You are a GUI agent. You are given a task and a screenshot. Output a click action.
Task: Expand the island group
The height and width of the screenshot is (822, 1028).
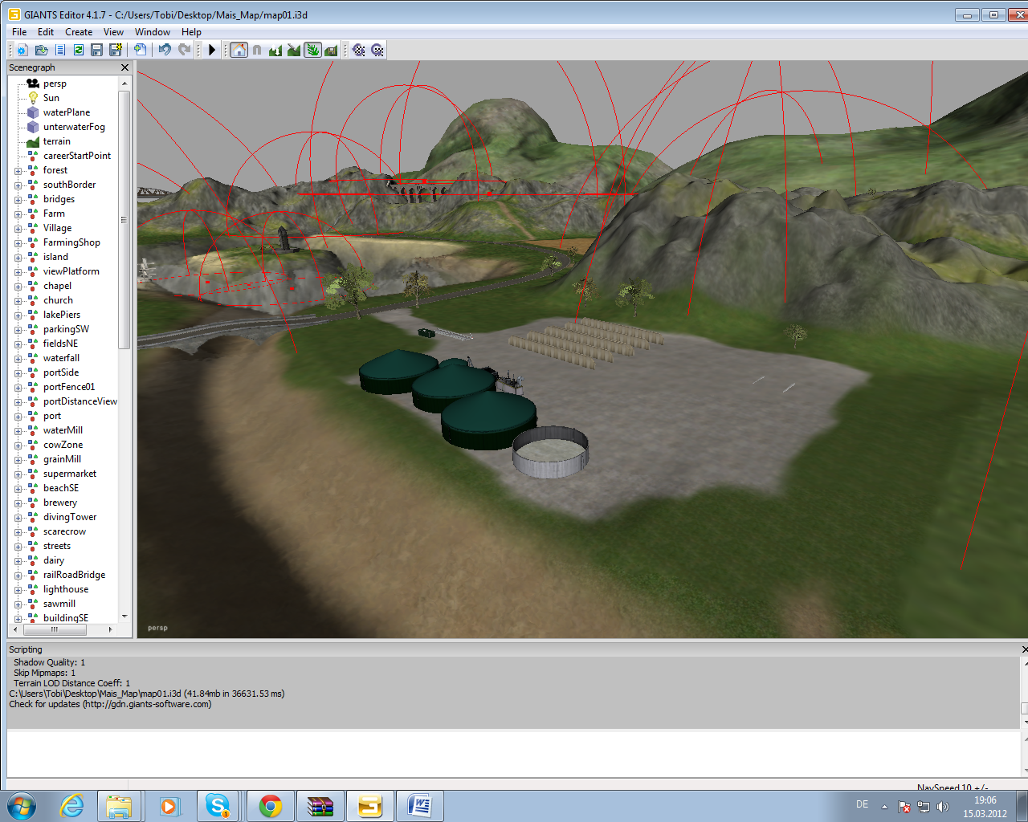pyautogui.click(x=18, y=258)
